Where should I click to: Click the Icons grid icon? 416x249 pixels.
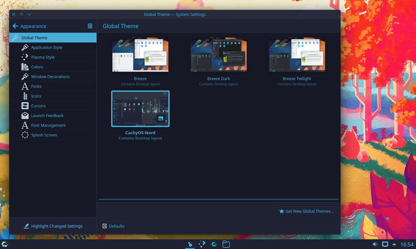(25, 96)
